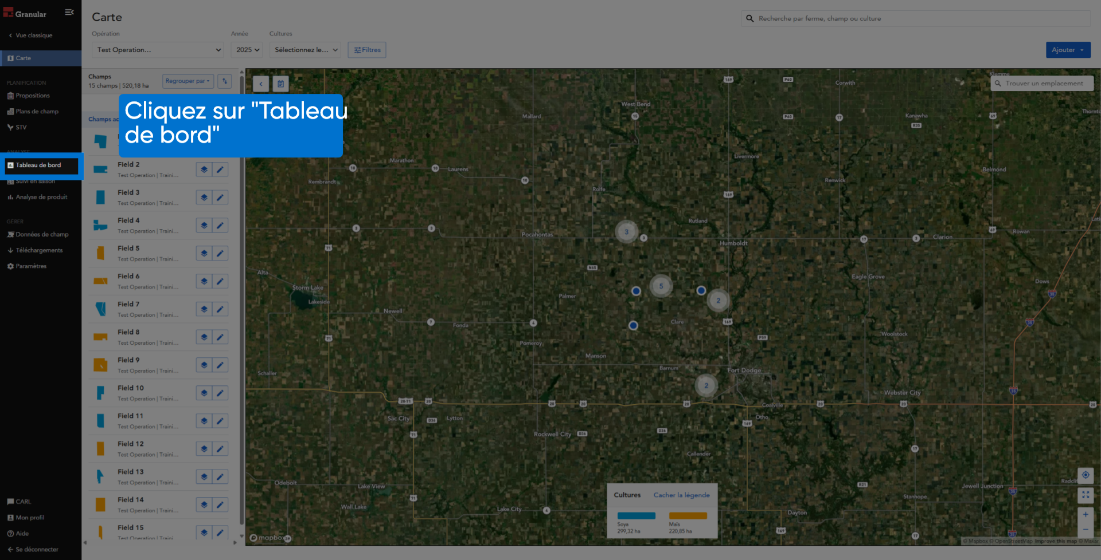
Task: Open the Filtres button
Action: tap(367, 50)
